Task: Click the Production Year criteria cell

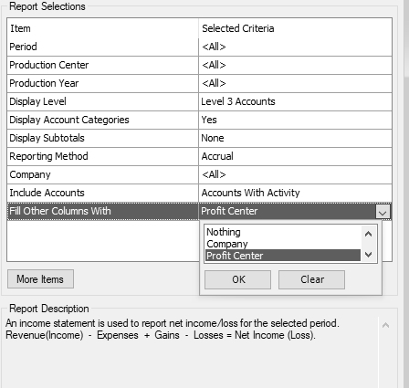Action: [295, 83]
